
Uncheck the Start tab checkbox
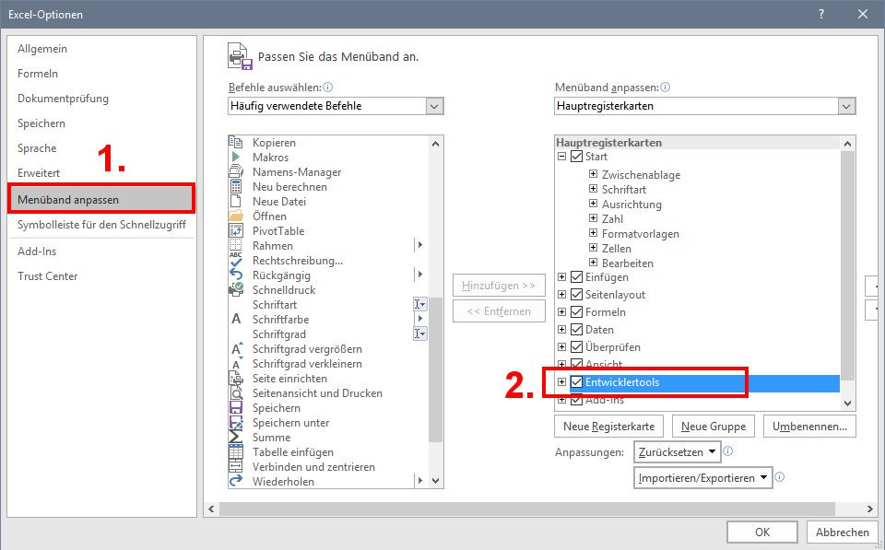pyautogui.click(x=576, y=157)
